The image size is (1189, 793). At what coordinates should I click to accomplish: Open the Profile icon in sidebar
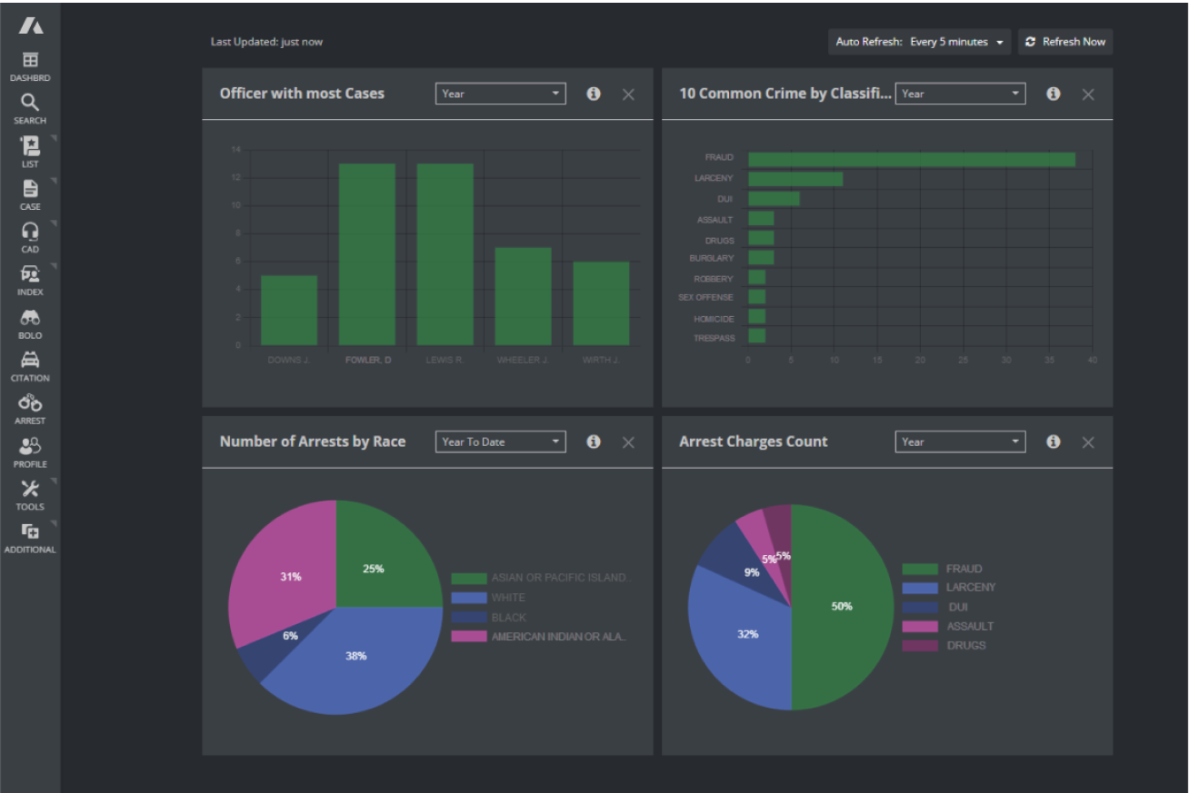point(30,447)
